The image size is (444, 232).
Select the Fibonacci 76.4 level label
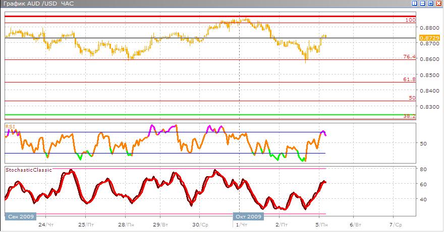coord(409,57)
